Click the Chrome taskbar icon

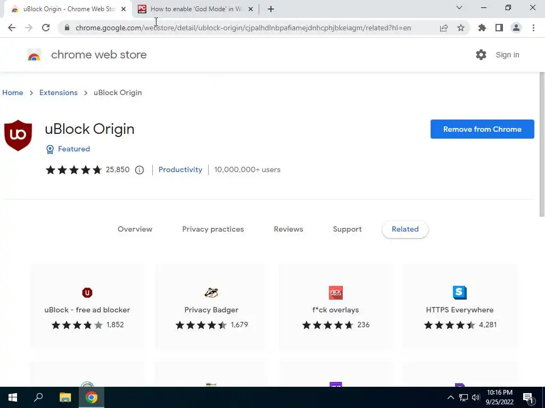(92, 397)
